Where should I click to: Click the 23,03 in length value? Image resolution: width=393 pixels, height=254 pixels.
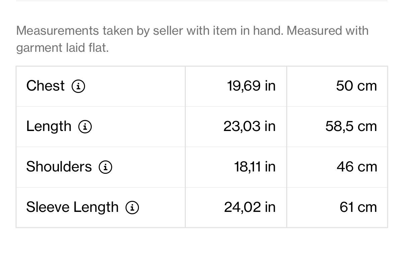(x=249, y=126)
